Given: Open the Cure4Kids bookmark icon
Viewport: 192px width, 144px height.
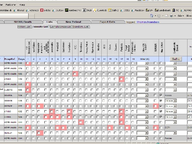Looking at the screenshot, I should pyautogui.click(x=94, y=10).
